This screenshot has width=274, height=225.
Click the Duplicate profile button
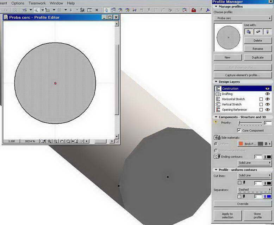tap(258, 57)
